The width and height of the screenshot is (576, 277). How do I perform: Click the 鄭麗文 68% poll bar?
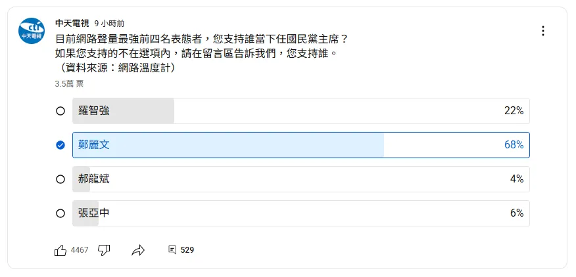point(300,145)
